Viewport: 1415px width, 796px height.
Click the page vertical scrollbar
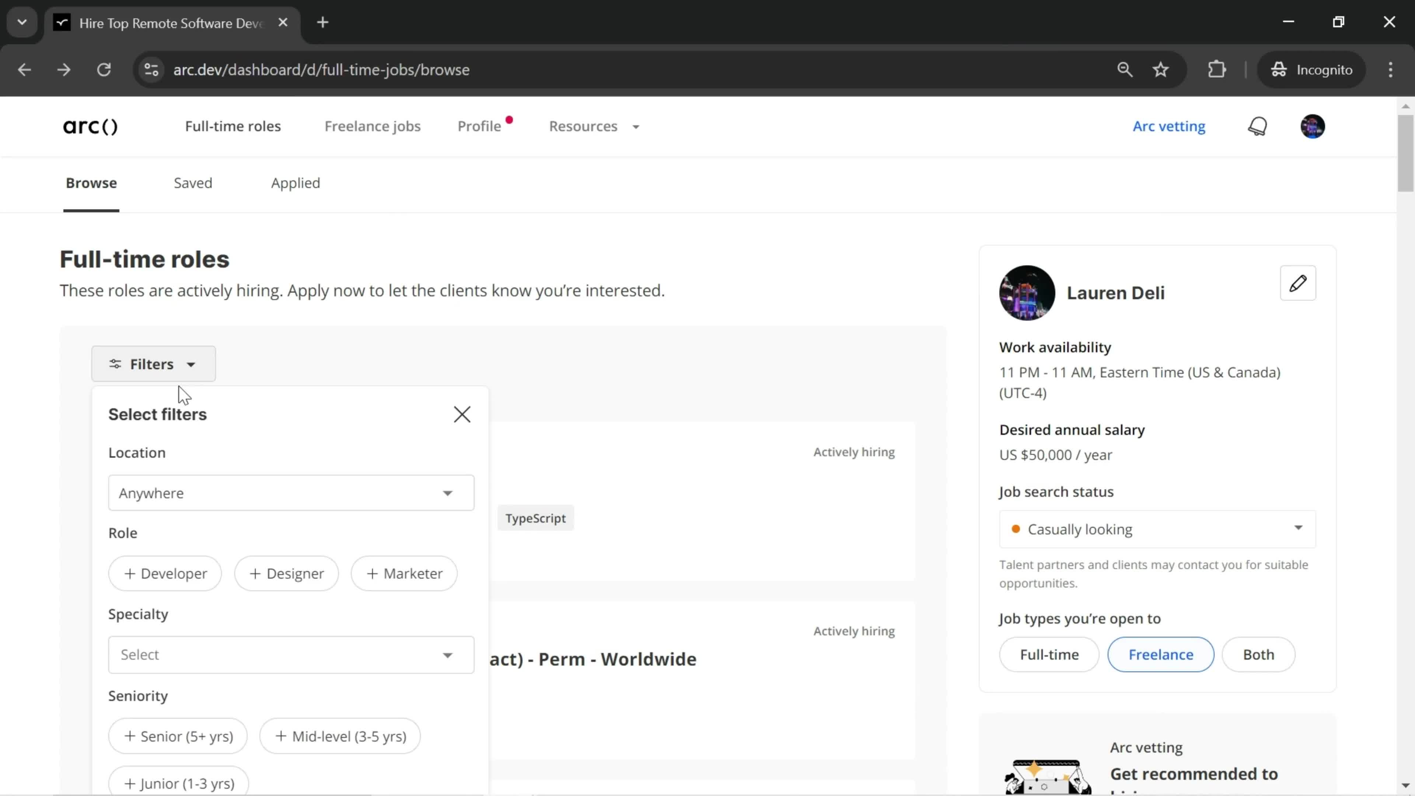tap(1406, 154)
